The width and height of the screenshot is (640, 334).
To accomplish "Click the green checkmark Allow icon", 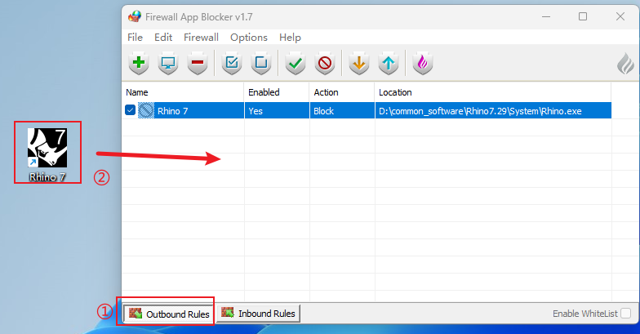I will [296, 64].
